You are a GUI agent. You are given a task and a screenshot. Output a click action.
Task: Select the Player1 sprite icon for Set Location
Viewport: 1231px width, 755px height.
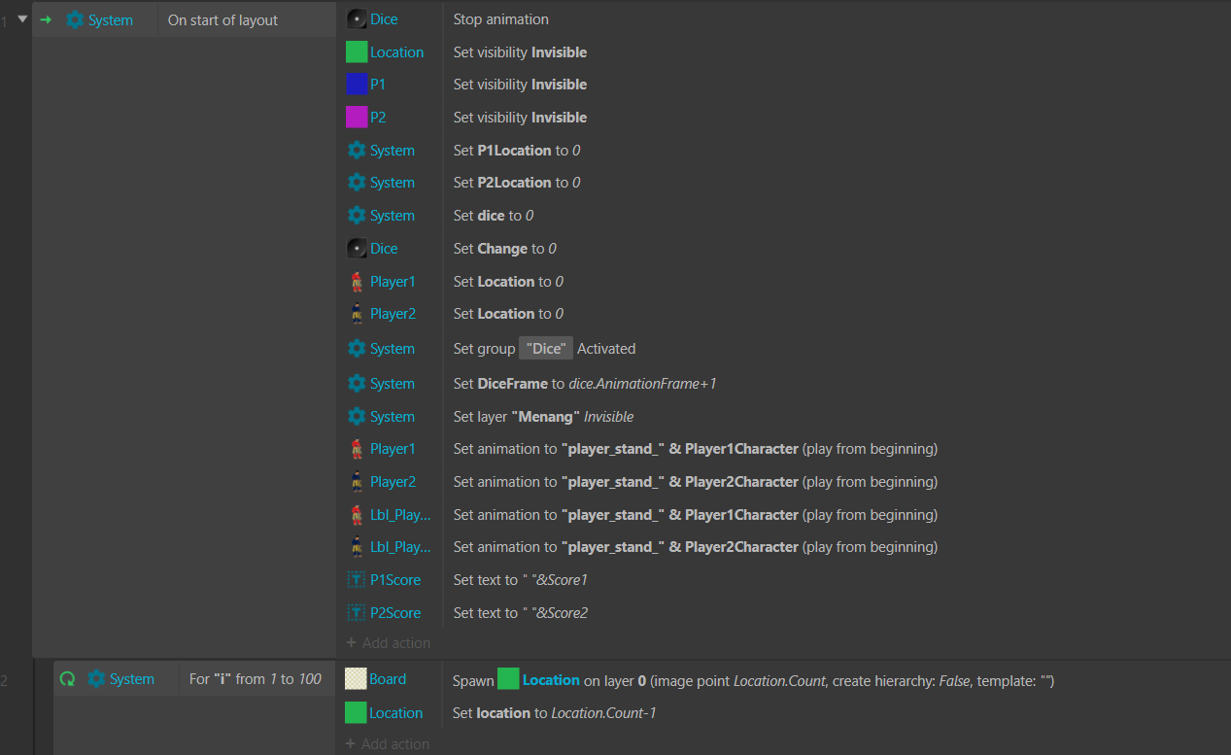[x=357, y=282]
